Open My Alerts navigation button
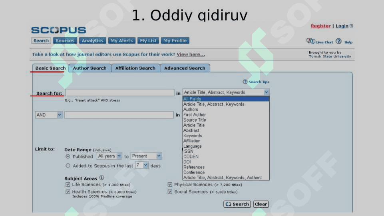This screenshot has height=216, width=384. tap(122, 41)
